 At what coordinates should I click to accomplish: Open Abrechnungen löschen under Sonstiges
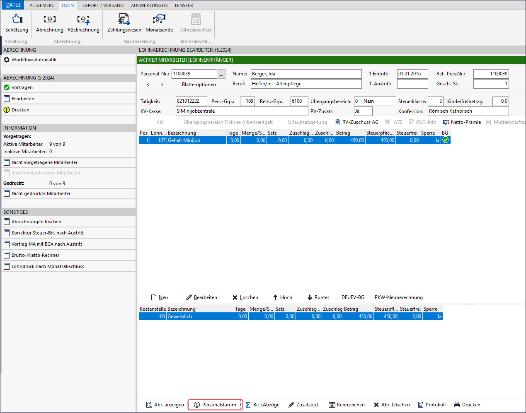pos(68,222)
